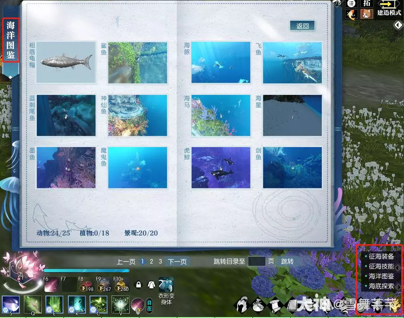Click the 跳转 jump button

click(x=287, y=261)
